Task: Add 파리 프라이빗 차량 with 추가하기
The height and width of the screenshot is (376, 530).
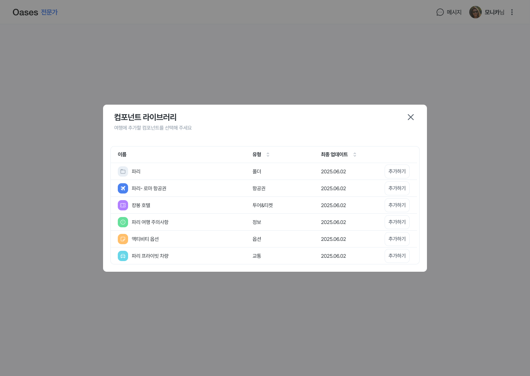Action: [x=397, y=256]
